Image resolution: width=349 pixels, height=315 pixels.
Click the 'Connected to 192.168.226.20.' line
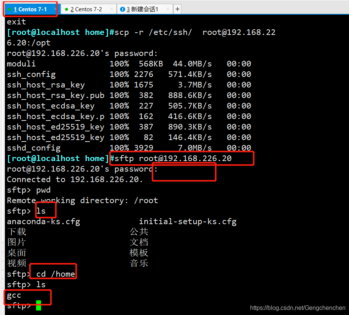pyautogui.click(x=74, y=179)
